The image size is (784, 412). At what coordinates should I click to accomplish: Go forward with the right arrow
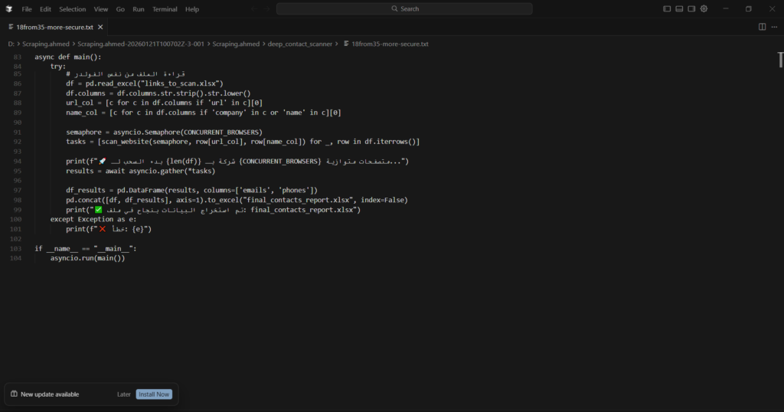(267, 9)
